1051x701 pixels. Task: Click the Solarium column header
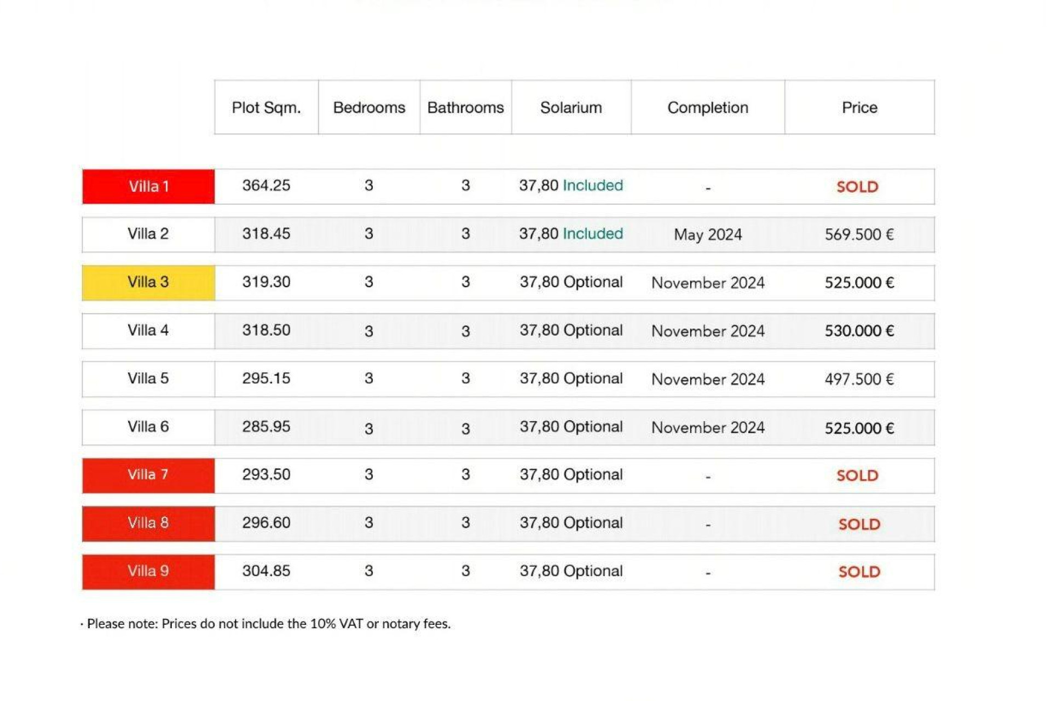point(571,107)
